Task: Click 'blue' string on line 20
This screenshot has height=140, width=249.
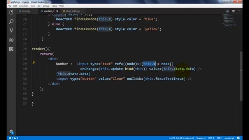Action: 149,19
